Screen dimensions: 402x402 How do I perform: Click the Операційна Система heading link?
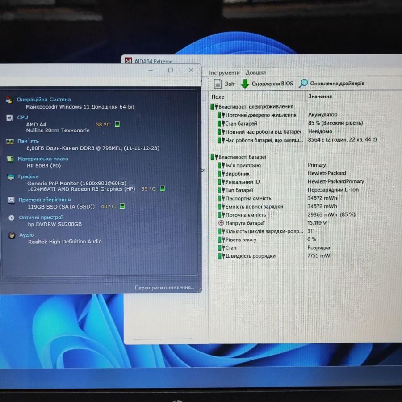pyautogui.click(x=44, y=100)
